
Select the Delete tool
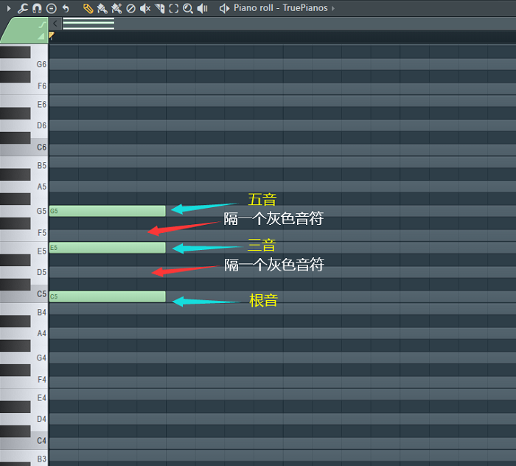[x=130, y=8]
